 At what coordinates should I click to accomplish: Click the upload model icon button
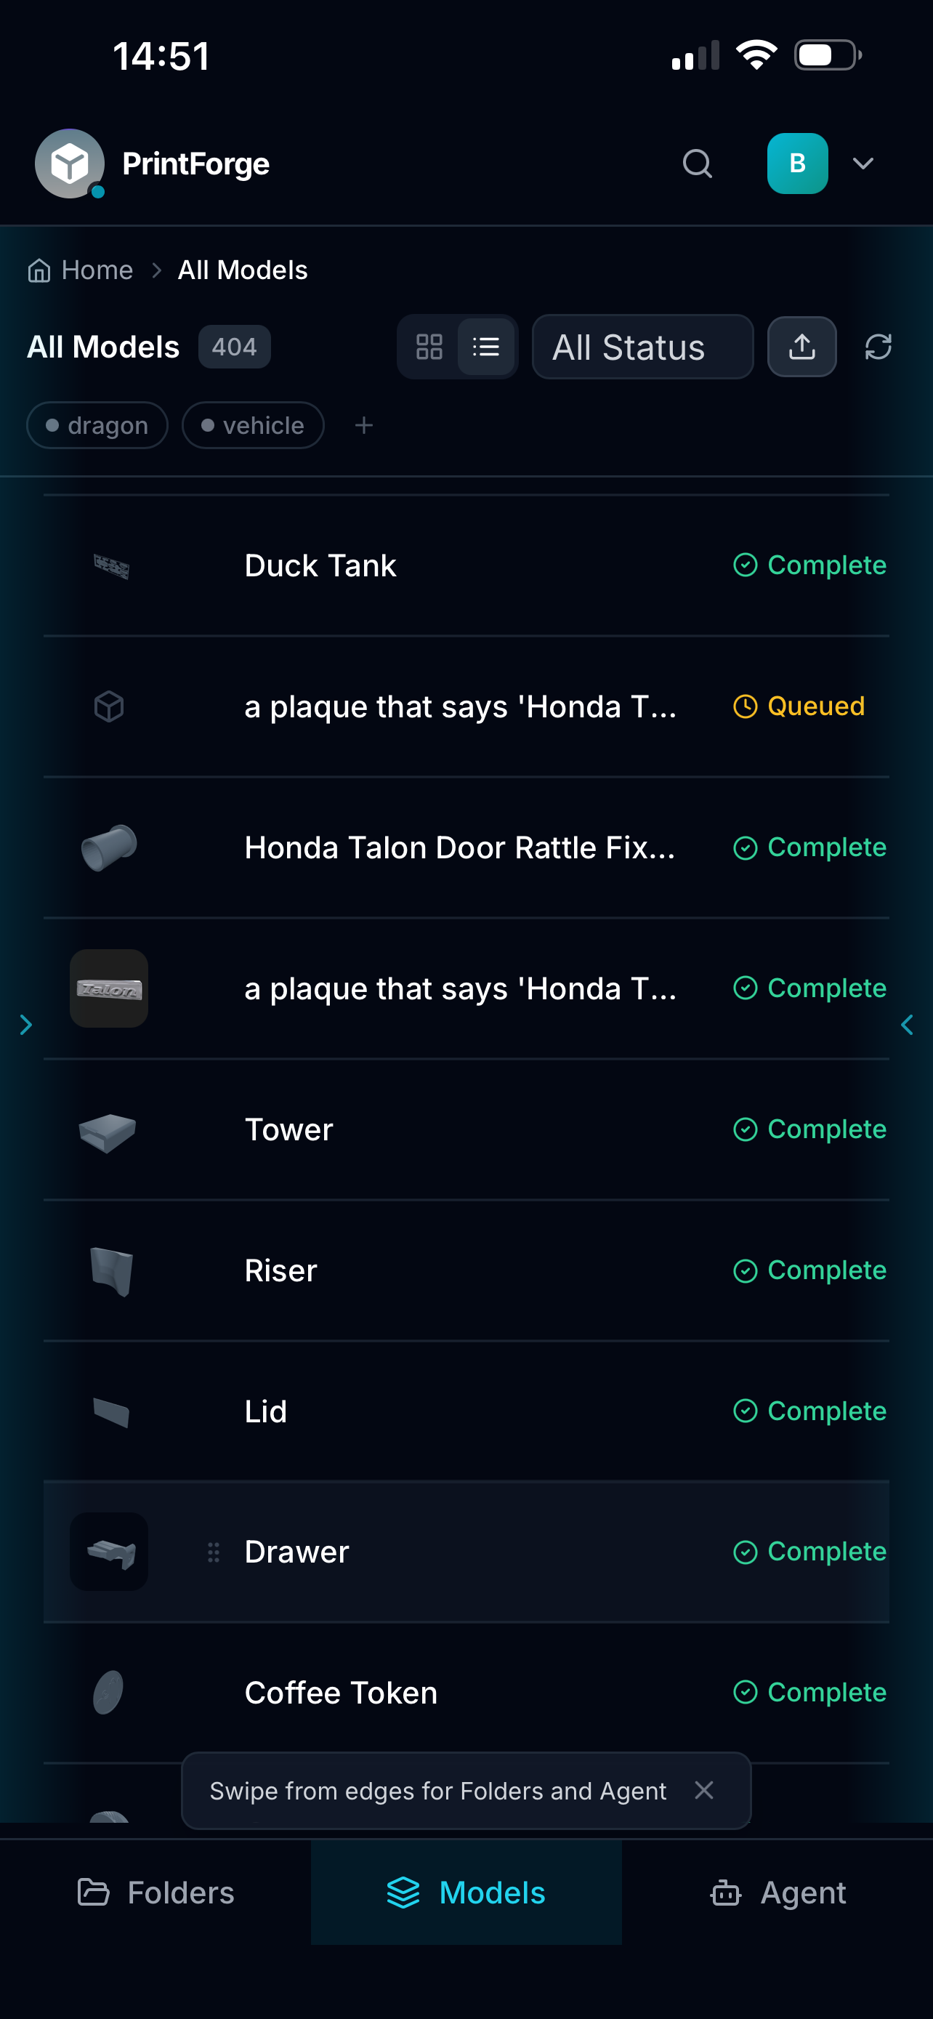click(801, 347)
